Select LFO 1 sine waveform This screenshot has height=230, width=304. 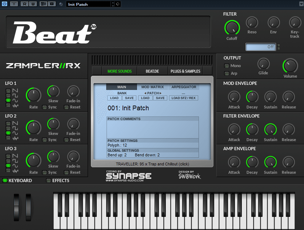[8, 100]
